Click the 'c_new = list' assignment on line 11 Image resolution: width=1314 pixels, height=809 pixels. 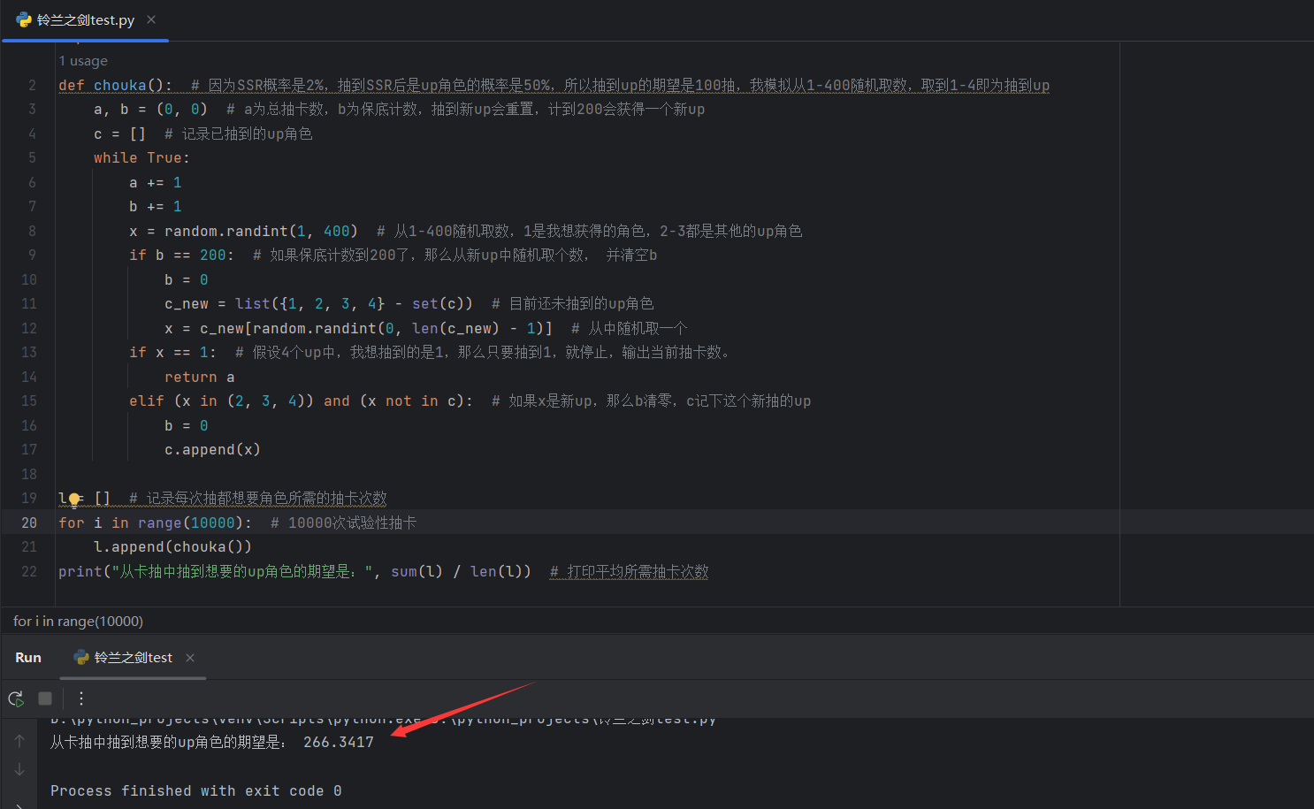pyautogui.click(x=318, y=304)
